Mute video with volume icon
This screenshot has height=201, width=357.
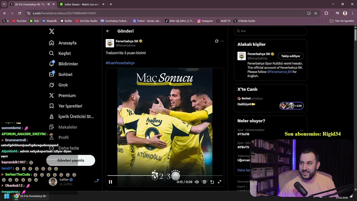[197, 182]
